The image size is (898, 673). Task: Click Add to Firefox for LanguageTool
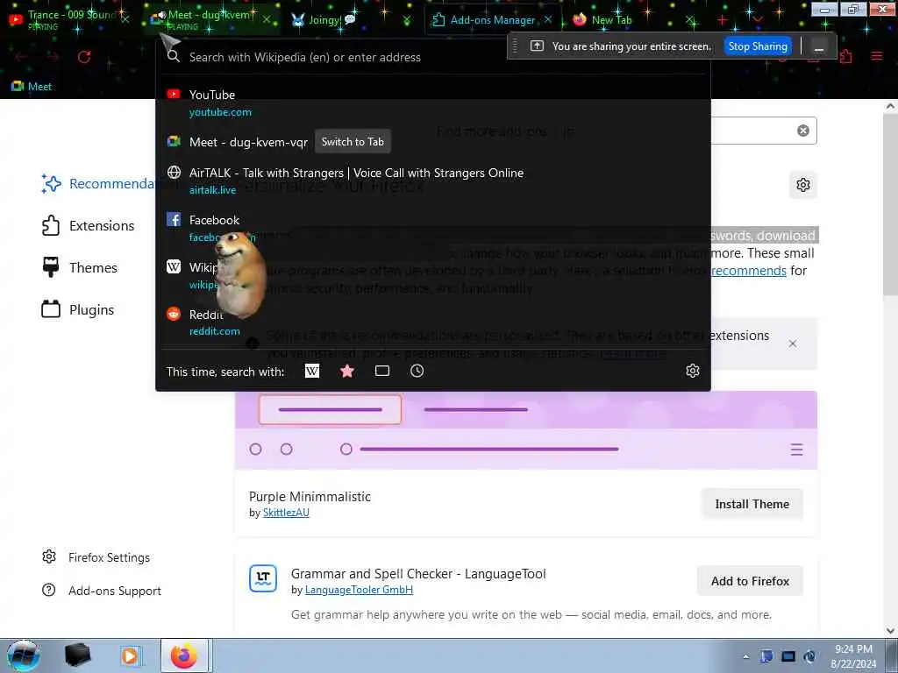[751, 581]
